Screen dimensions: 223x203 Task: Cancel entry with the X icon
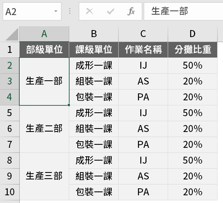point(89,11)
